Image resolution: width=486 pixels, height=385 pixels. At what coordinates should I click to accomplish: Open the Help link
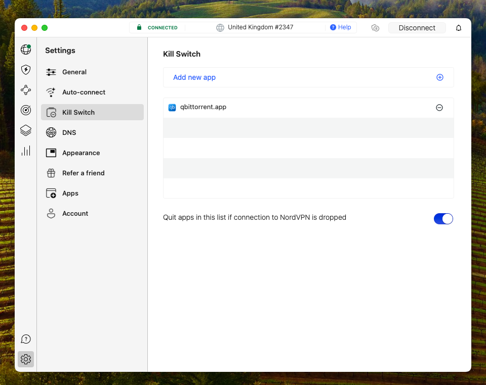[340, 27]
